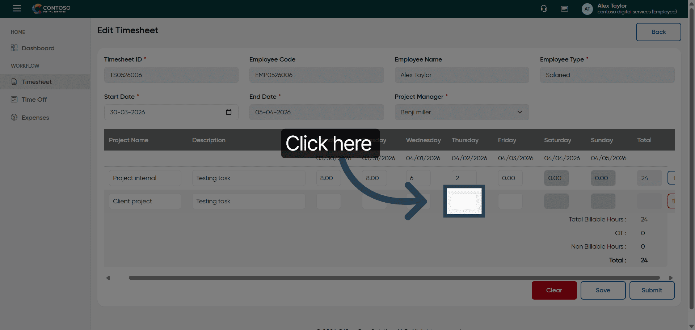
Task: Click Wednesday hours field for Project internal
Action: 418,178
